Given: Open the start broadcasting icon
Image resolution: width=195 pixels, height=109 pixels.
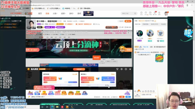Looking at the screenshot, I should coord(150,13).
